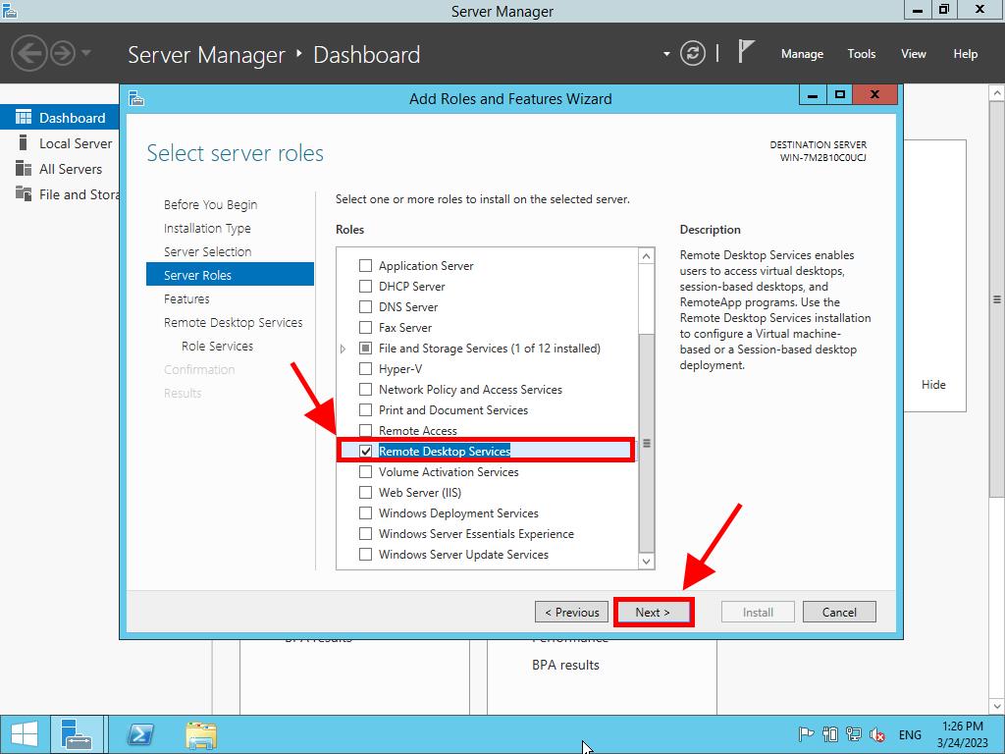Viewport: 1005px width, 754px height.
Task: Launch PowerShell from the taskbar
Action: 140,734
